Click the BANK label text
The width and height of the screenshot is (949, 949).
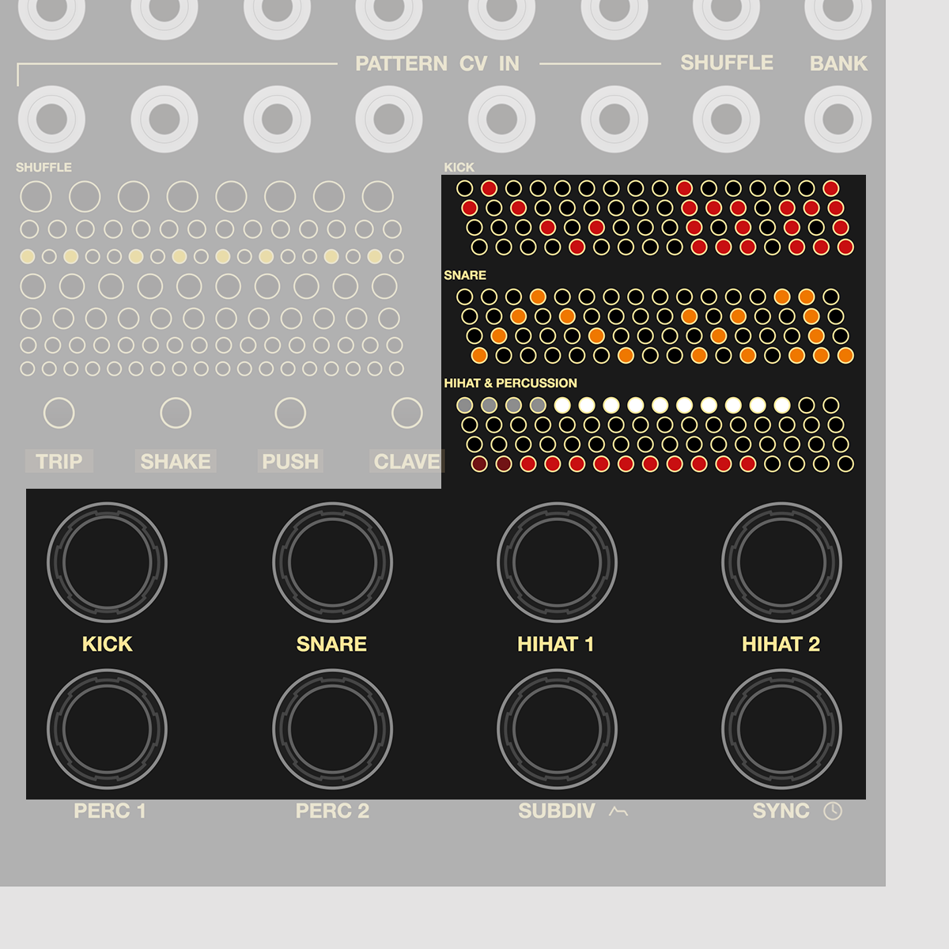click(838, 63)
